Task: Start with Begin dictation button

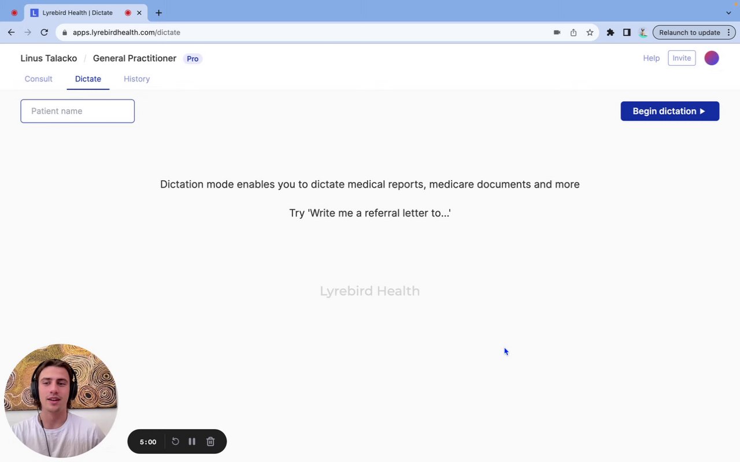Action: (x=669, y=111)
